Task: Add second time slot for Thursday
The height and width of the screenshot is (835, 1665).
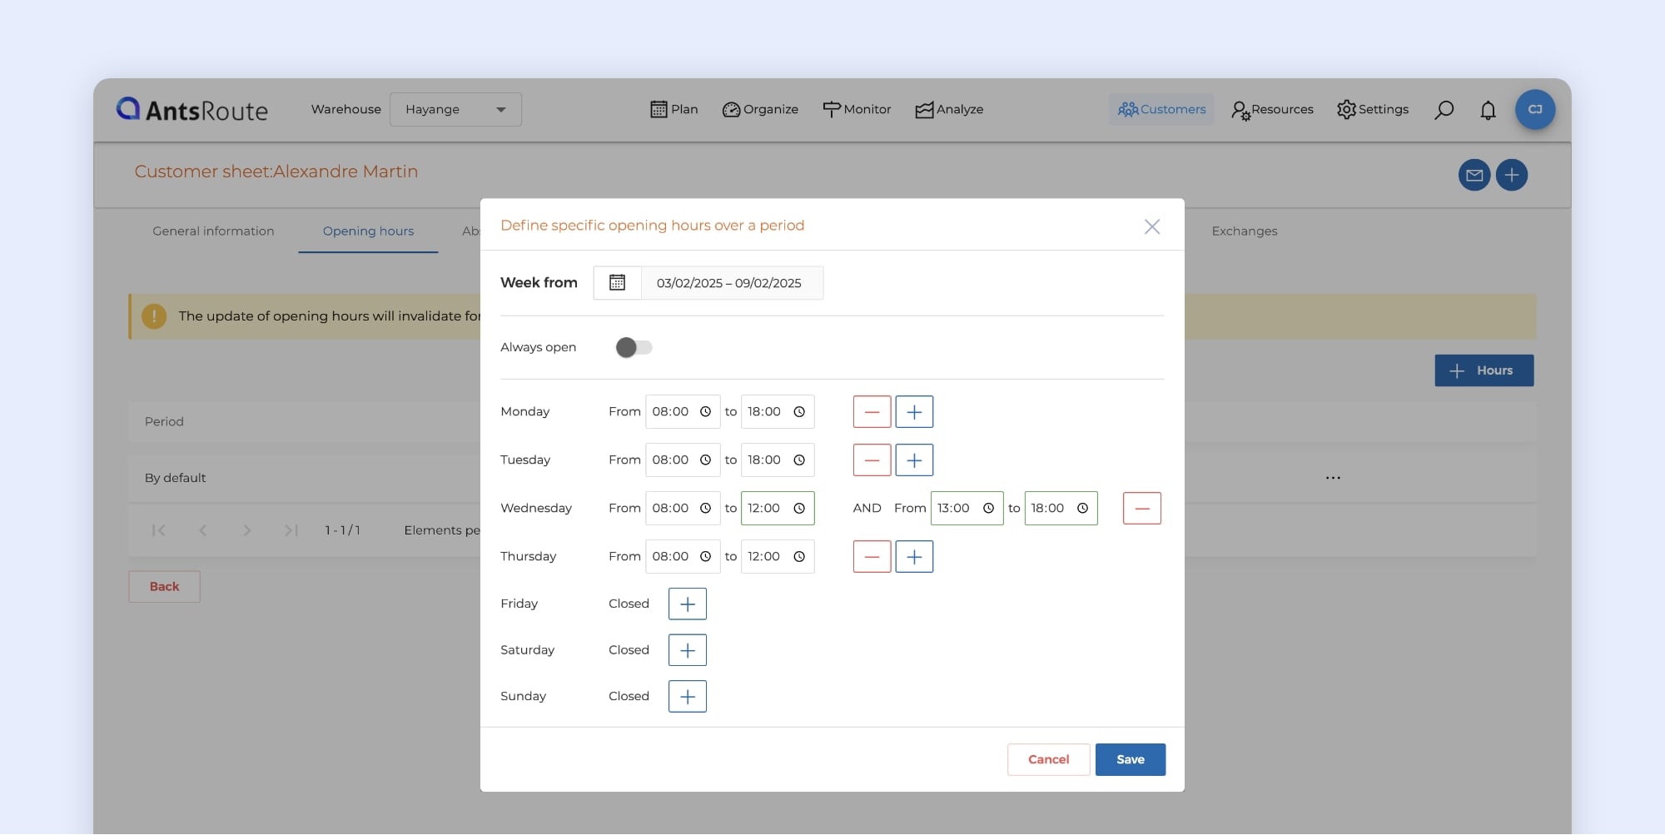Action: click(913, 557)
